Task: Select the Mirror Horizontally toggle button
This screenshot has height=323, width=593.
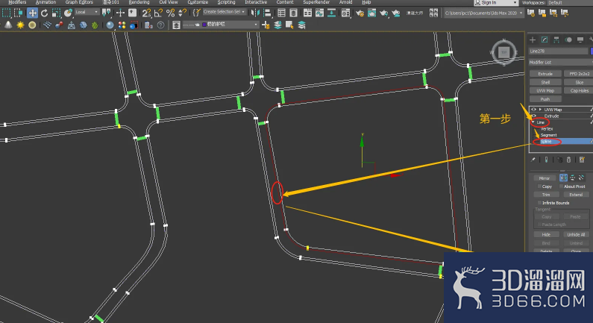Action: [x=563, y=178]
